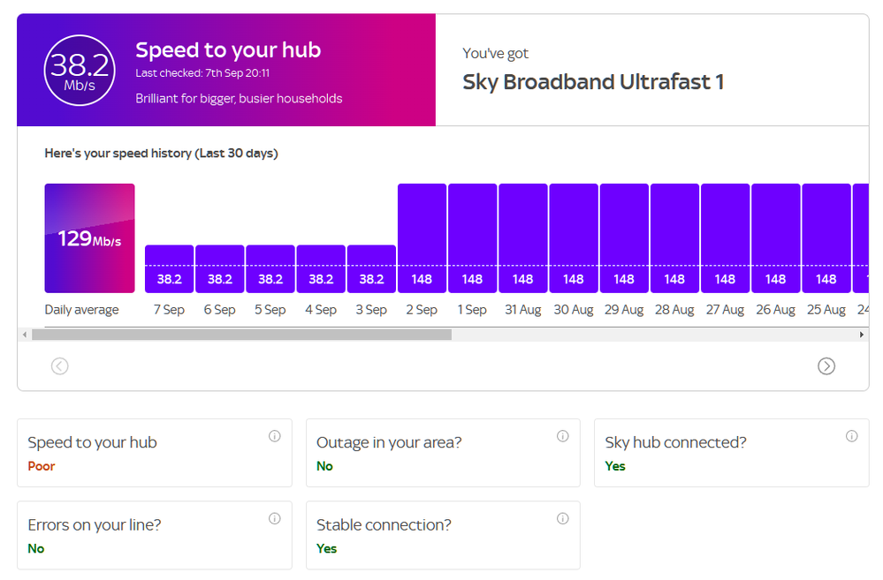
Task: Show info for Errors on your line
Action: [x=274, y=518]
